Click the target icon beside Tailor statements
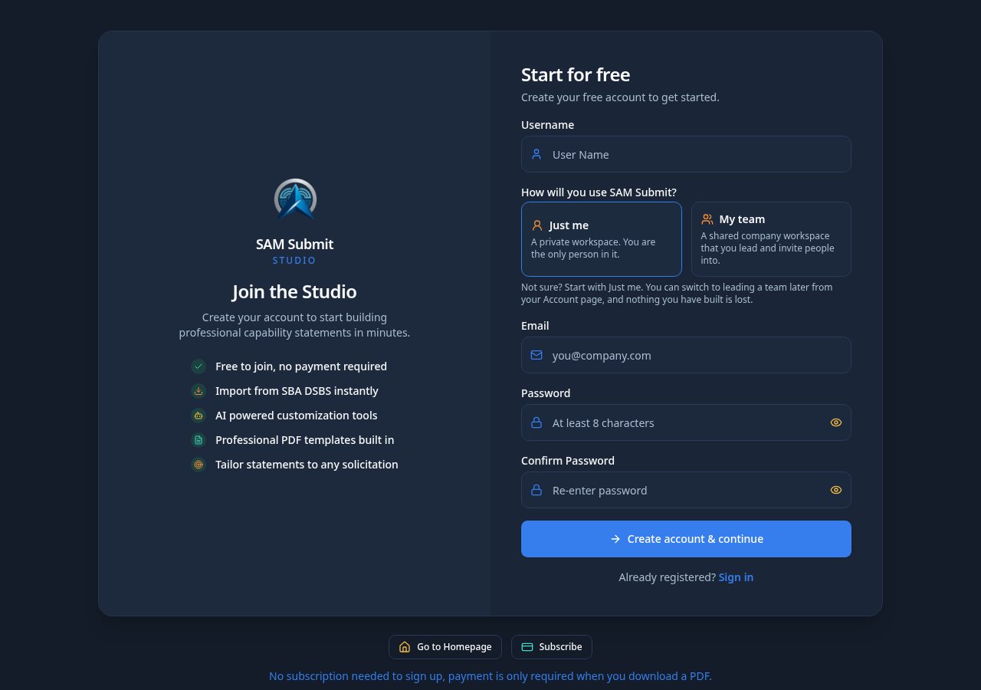Viewport: 981px width, 690px height. [x=198, y=465]
